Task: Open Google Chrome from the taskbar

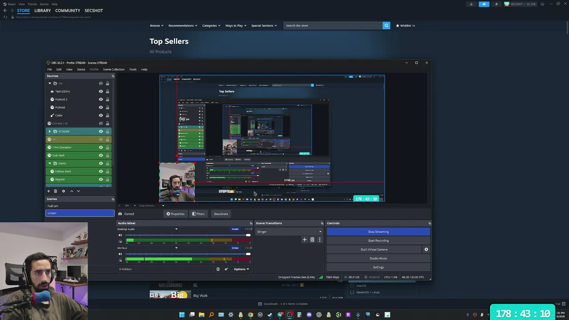Action: pyautogui.click(x=250, y=315)
